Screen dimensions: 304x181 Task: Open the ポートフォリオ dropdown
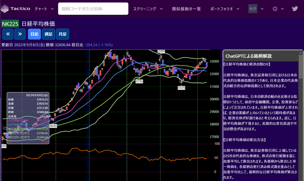(x=225, y=9)
